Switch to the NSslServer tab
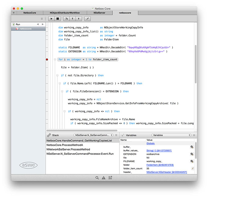The image size is (246, 197). (99, 13)
